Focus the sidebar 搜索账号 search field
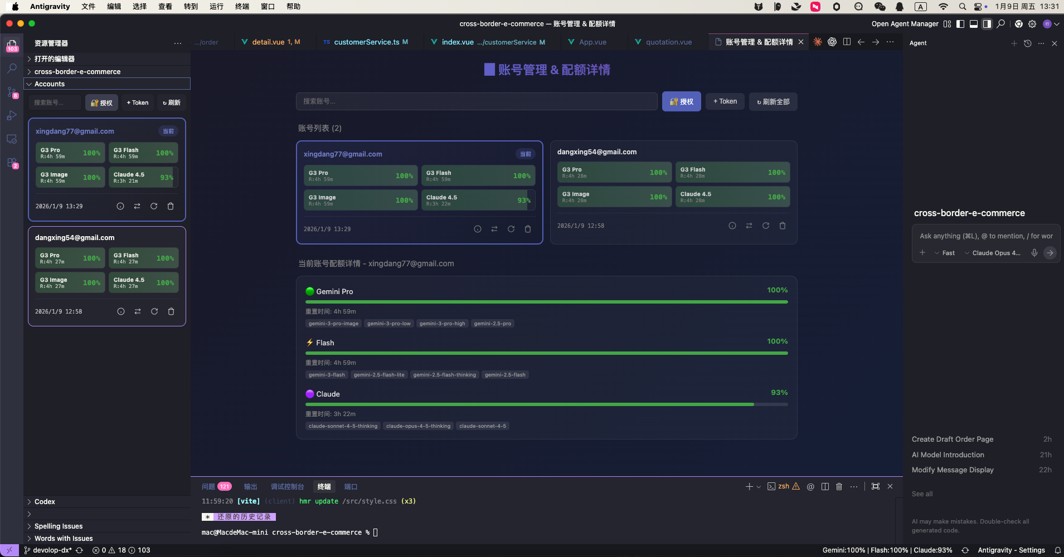Screen dimensions: 1064x557 pyautogui.click(x=55, y=102)
